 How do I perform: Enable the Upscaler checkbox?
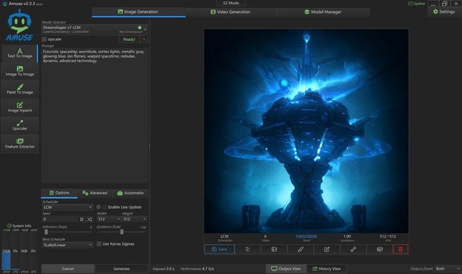tap(44, 39)
